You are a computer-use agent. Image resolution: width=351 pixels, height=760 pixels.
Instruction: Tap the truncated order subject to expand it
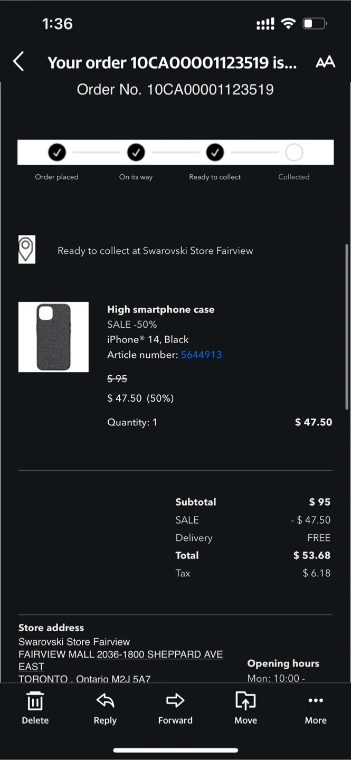(x=171, y=62)
